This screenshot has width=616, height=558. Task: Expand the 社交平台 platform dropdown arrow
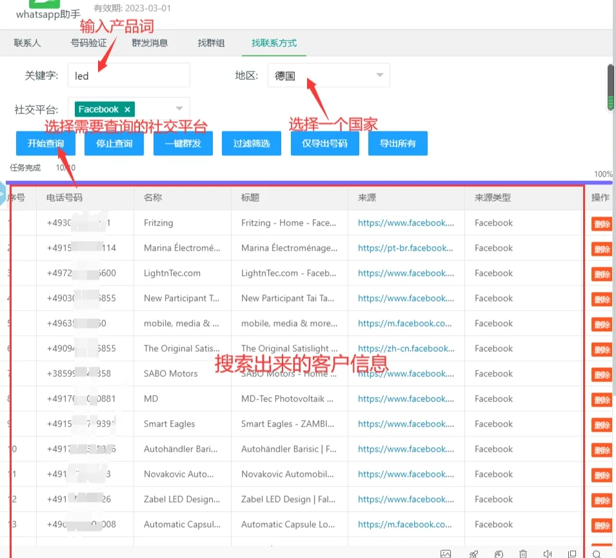[179, 108]
